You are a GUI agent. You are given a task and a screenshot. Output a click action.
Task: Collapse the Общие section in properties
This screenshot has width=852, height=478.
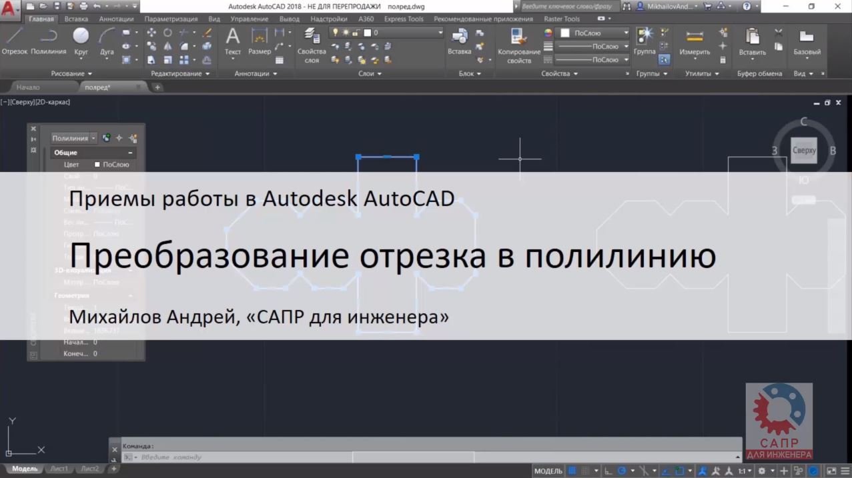tap(130, 153)
